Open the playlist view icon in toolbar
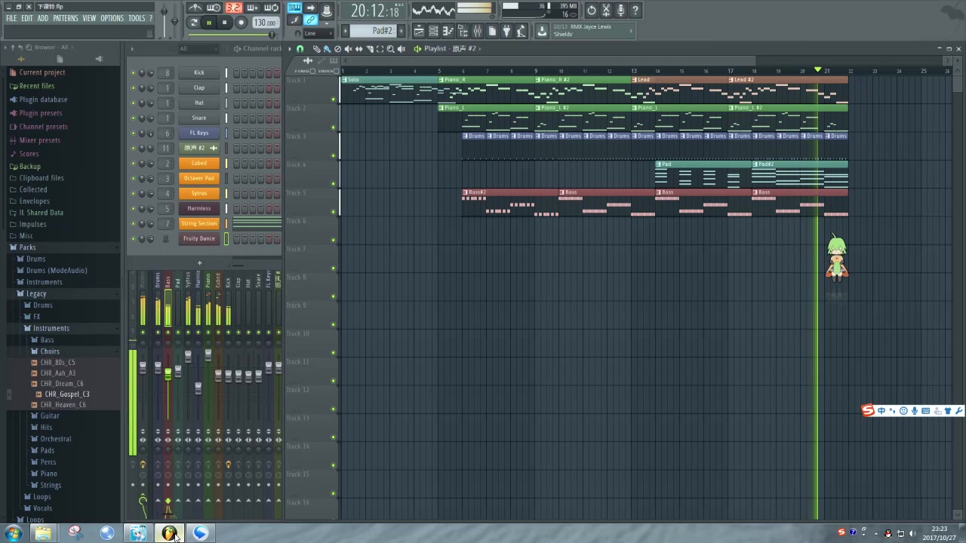966x543 pixels. coord(419,30)
